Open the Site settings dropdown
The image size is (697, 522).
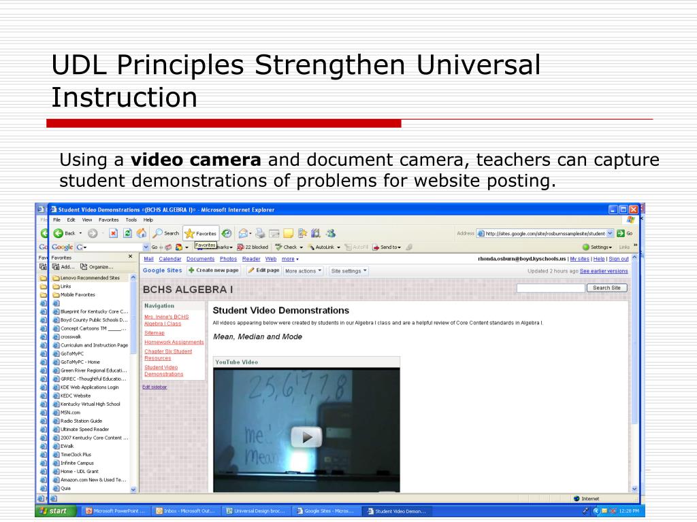(349, 271)
